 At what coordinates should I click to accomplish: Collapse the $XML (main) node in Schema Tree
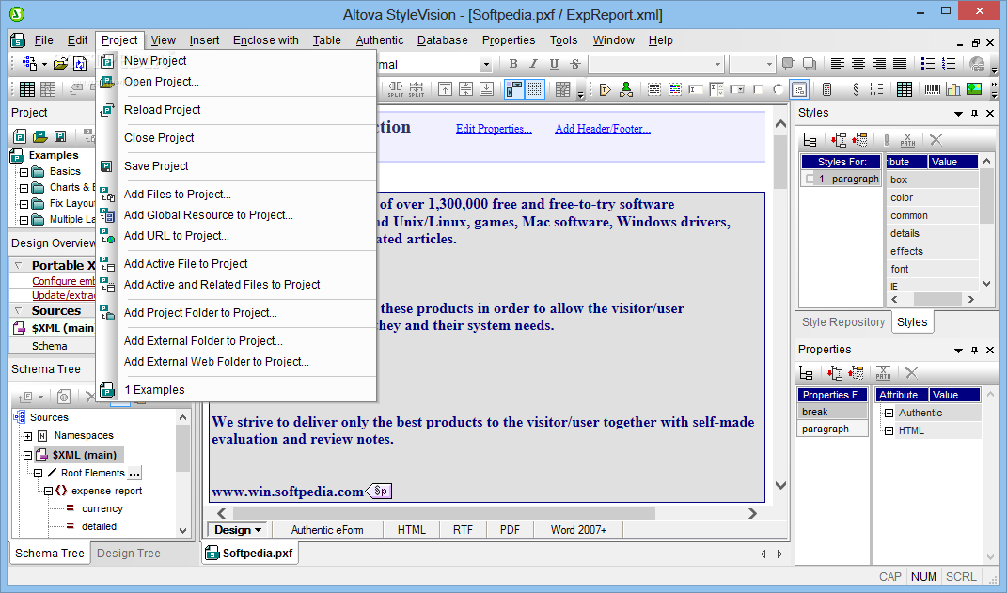[27, 456]
